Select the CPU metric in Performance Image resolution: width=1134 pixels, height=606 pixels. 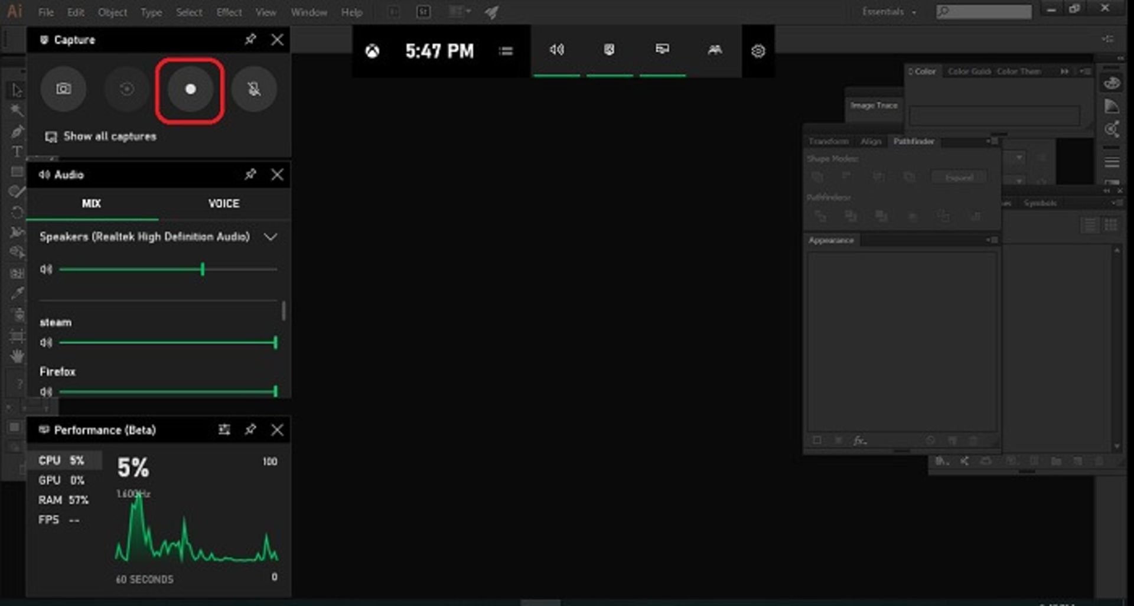(x=61, y=460)
